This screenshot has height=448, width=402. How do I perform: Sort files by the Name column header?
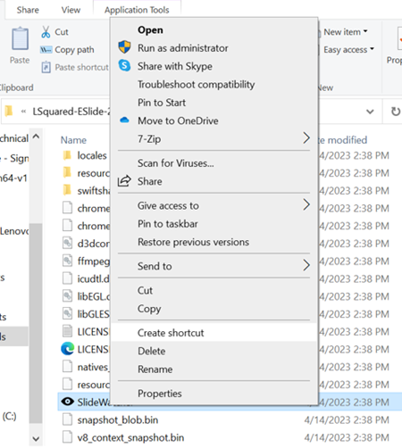point(73,140)
